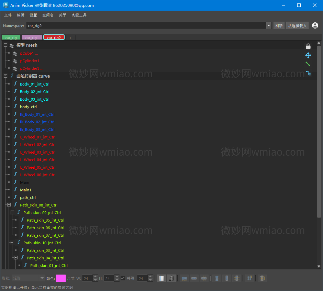Click the horizontal spacing icon after trash
Screen dimensions: 323x291
194,278
